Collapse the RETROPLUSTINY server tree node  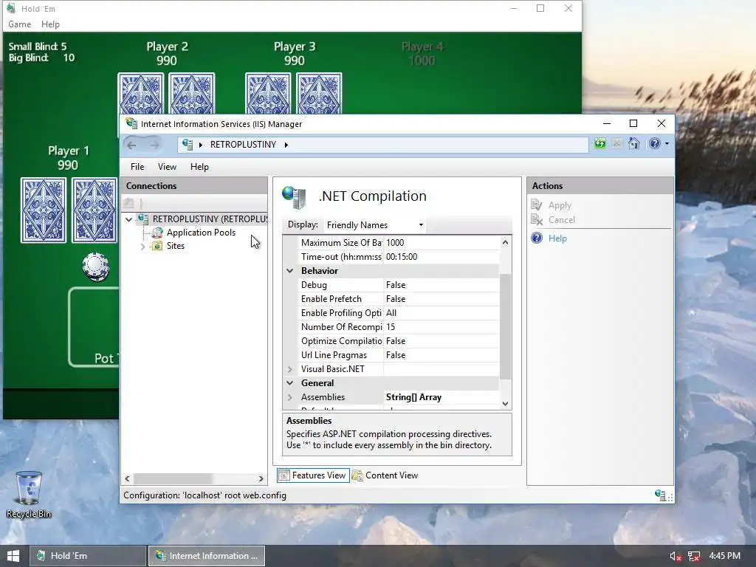(x=128, y=219)
